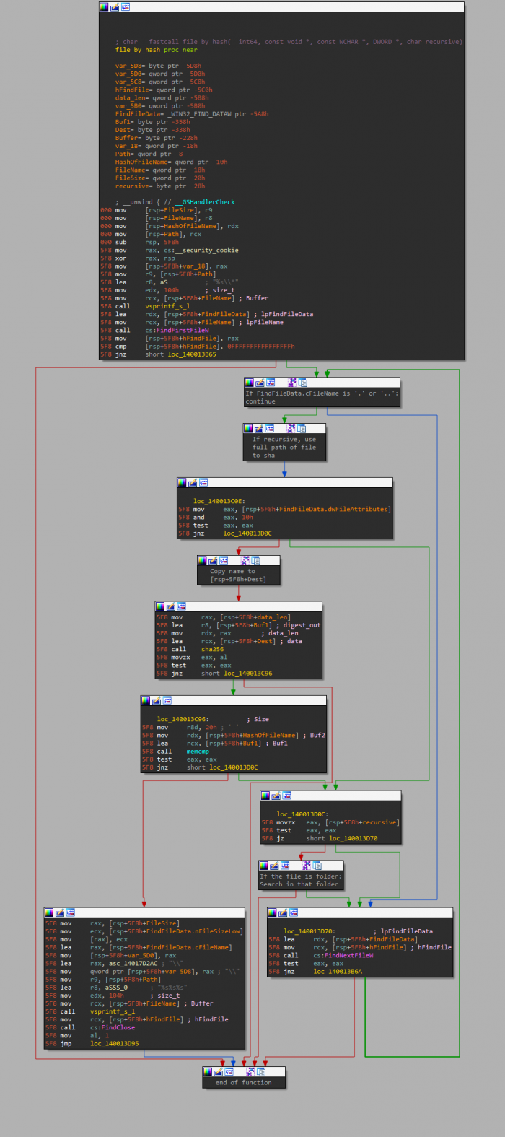505x1137 pixels.
Task: Ungroup the "If the file is folder" node
Action: [308, 865]
